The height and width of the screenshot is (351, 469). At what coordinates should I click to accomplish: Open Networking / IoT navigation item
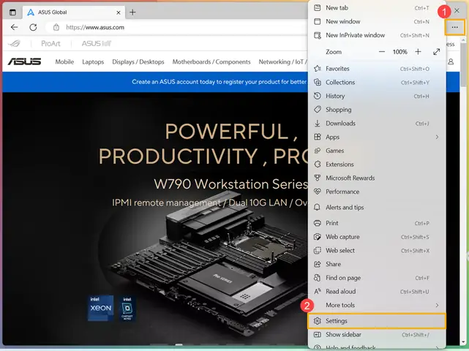tap(283, 62)
